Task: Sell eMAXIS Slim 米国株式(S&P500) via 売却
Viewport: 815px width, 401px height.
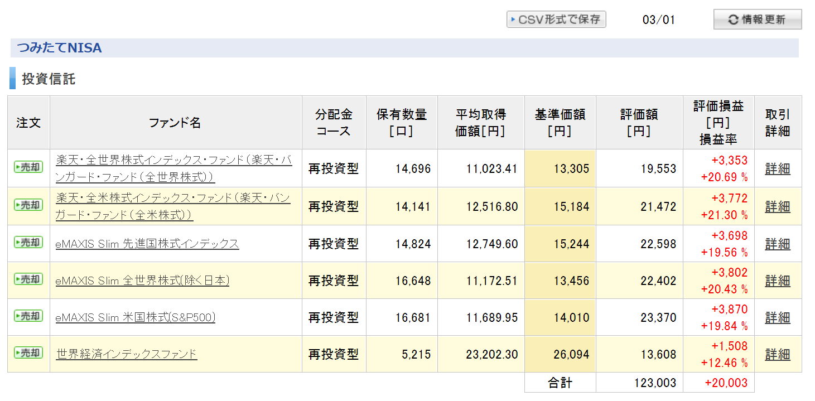Action: click(28, 316)
